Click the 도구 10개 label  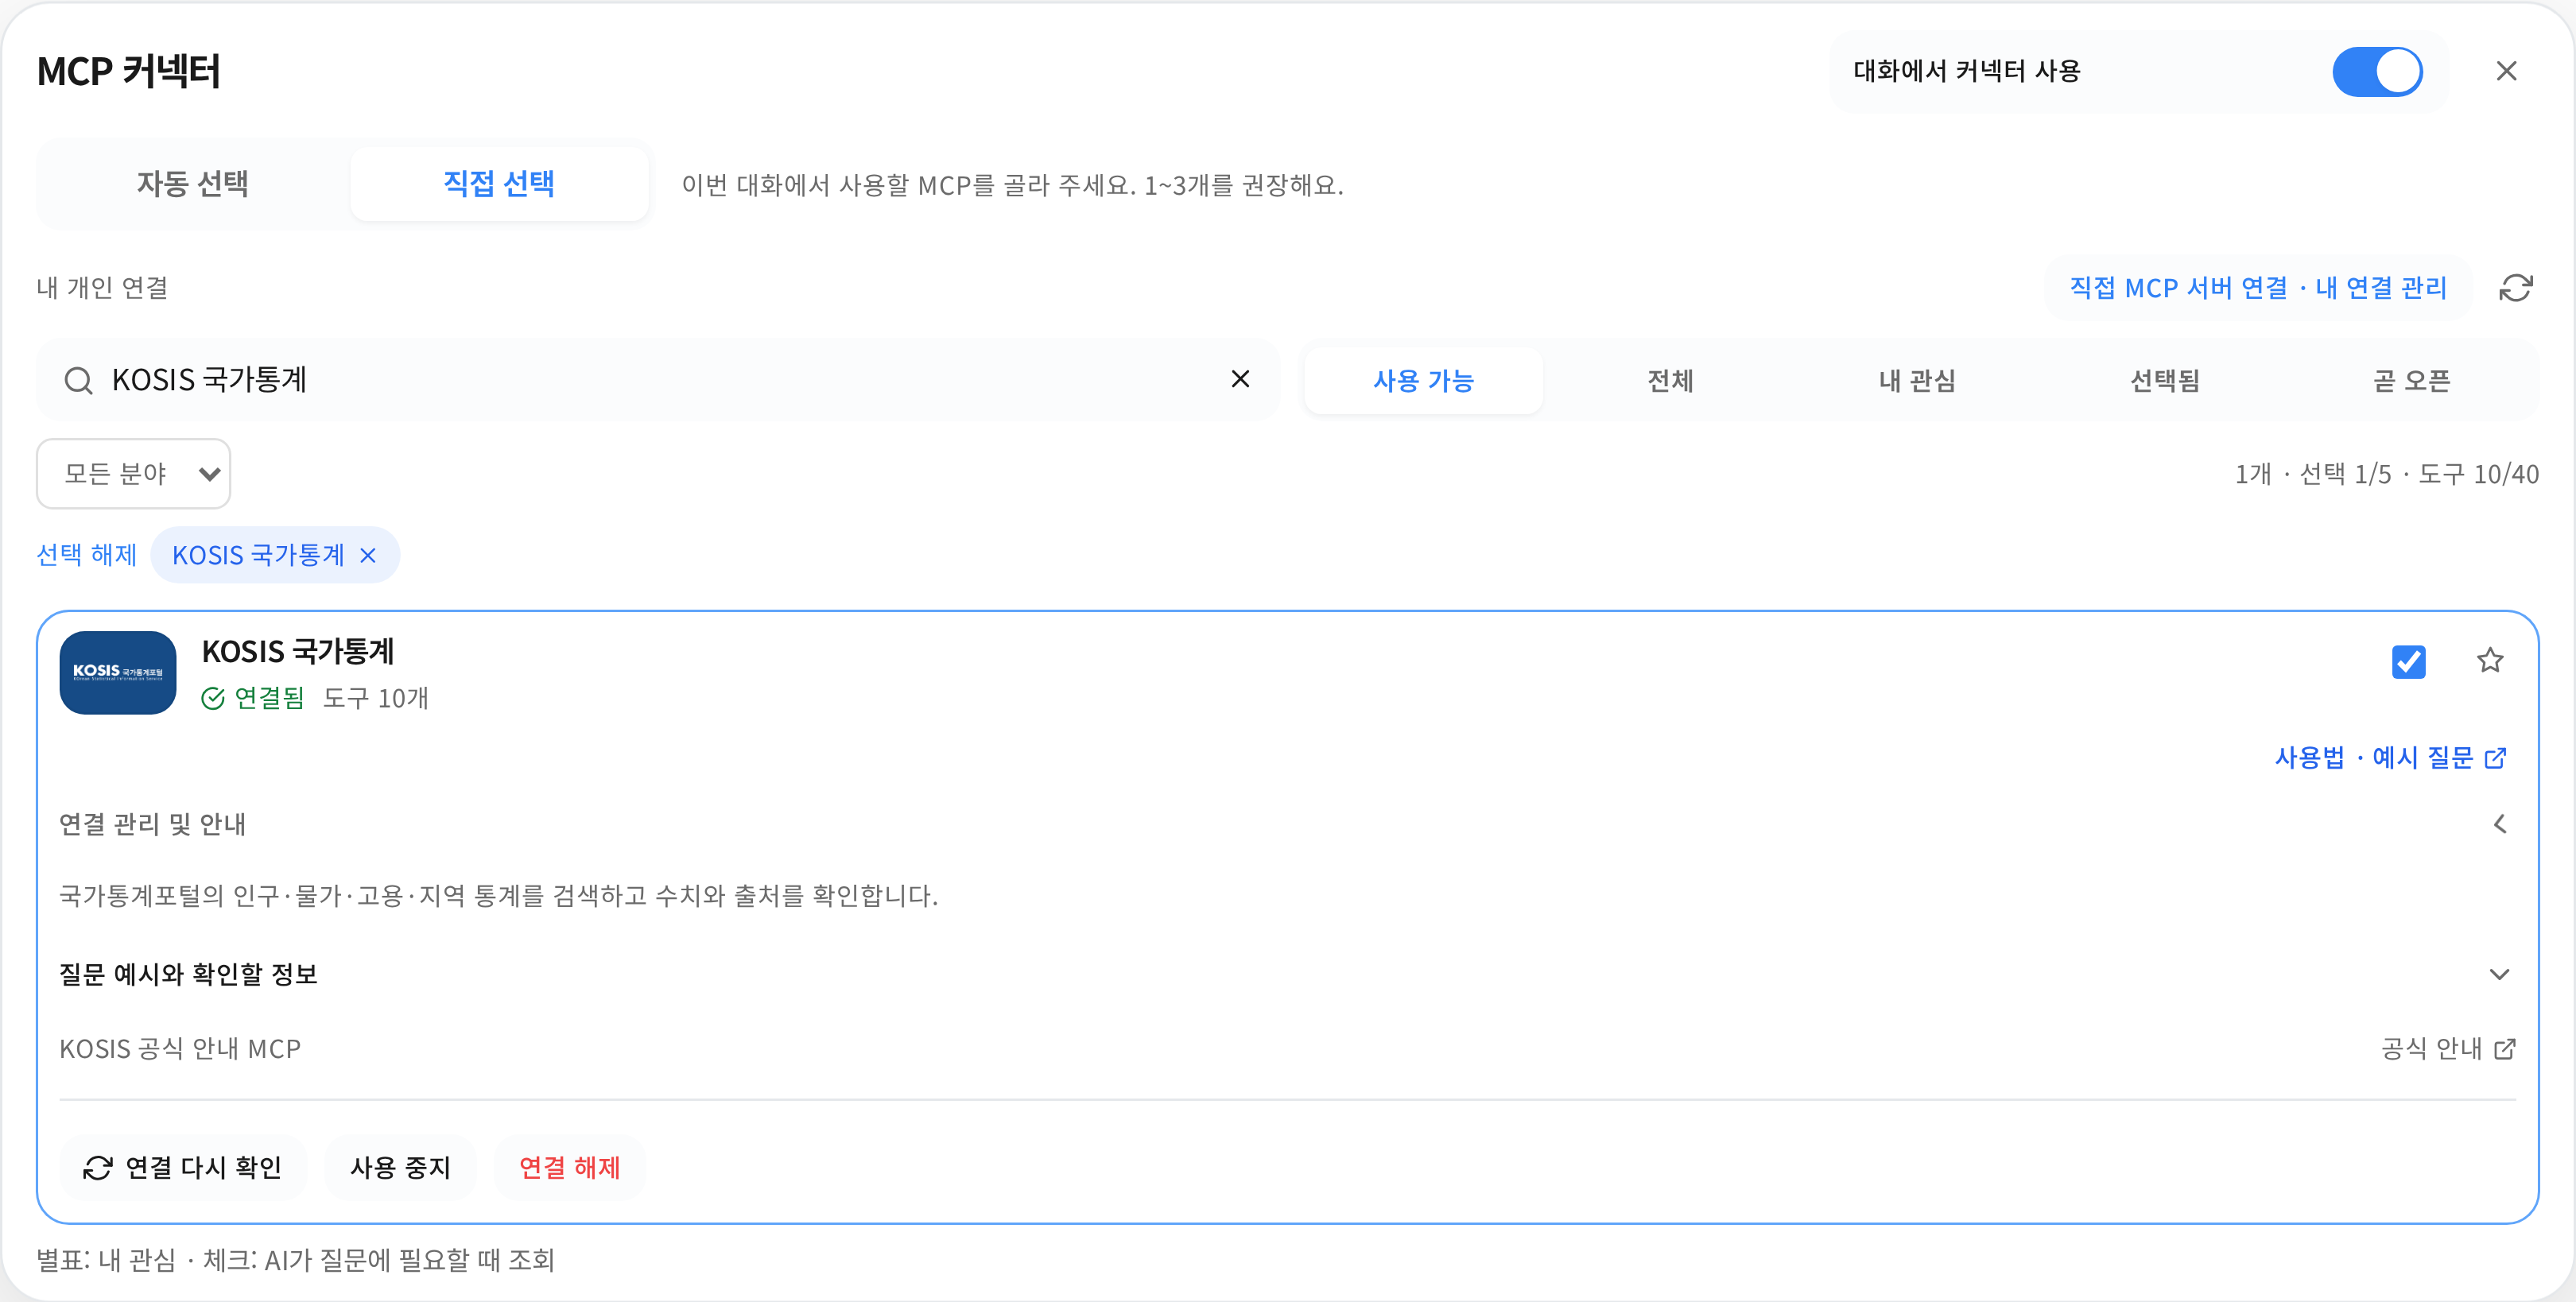(x=376, y=698)
